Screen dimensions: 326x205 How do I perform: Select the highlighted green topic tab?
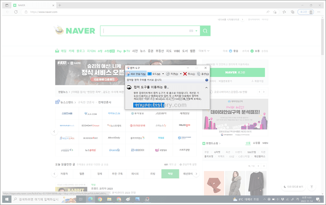[170, 174]
